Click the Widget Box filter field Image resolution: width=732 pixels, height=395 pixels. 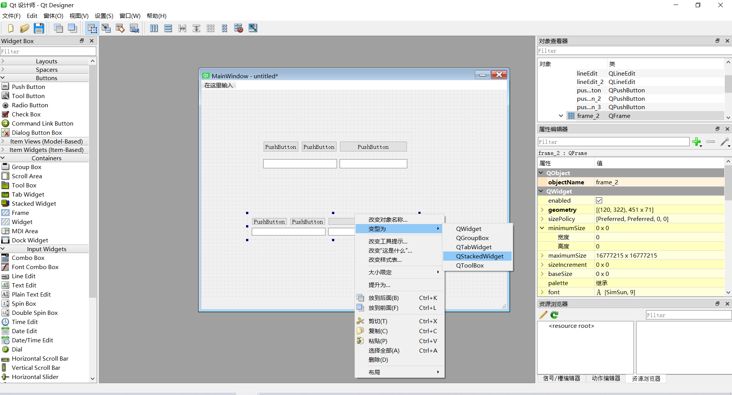(x=48, y=51)
